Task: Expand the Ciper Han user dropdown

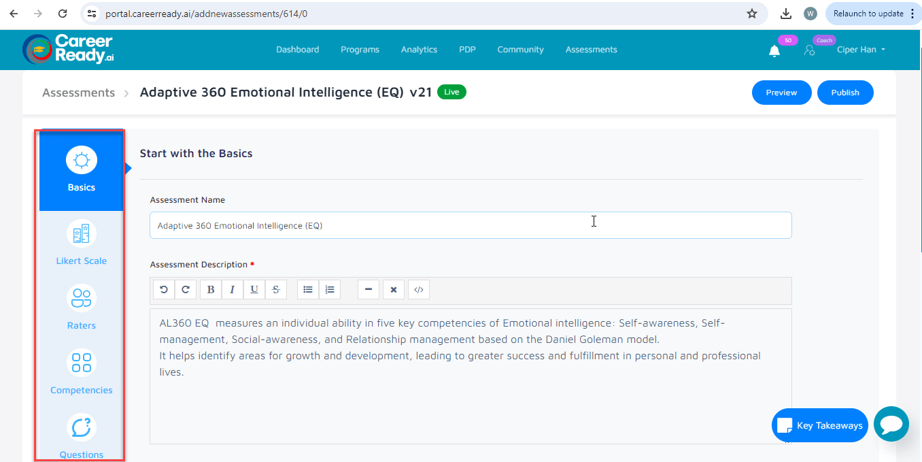Action: [861, 50]
